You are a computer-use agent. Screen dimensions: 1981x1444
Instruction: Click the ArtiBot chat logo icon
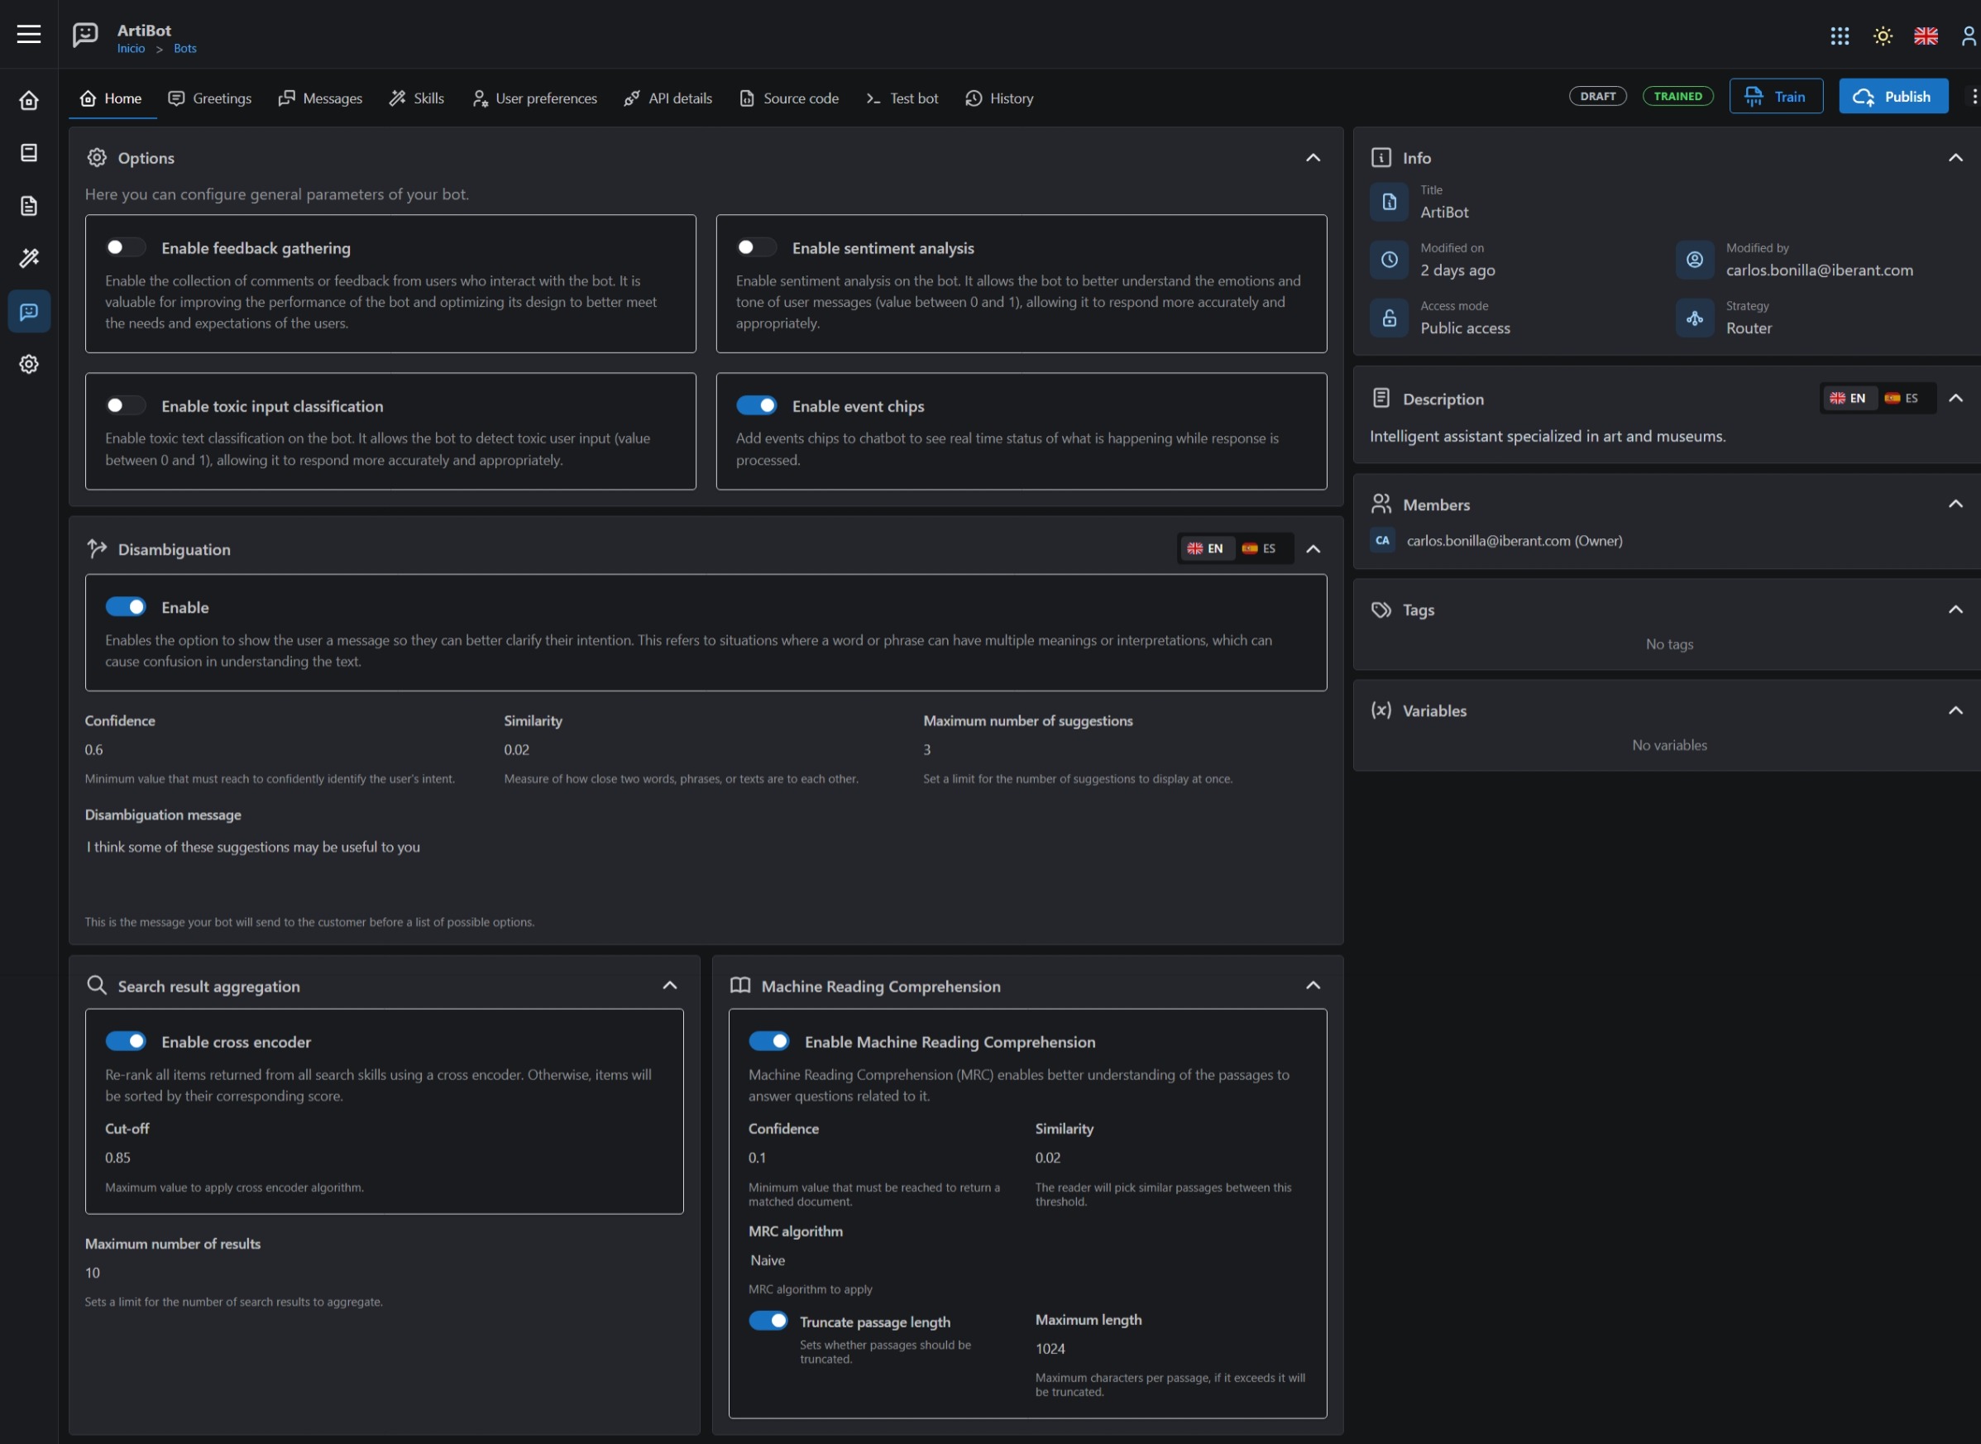click(x=85, y=35)
